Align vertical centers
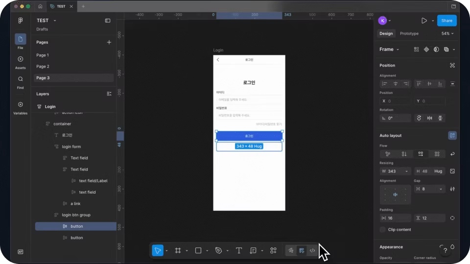470x264 pixels. (x=429, y=84)
